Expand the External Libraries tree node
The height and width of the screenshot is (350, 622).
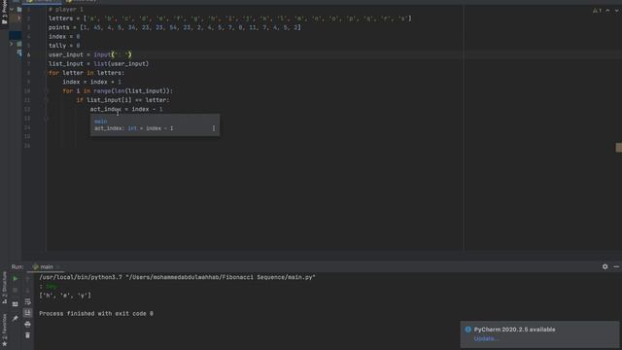tap(12, 44)
